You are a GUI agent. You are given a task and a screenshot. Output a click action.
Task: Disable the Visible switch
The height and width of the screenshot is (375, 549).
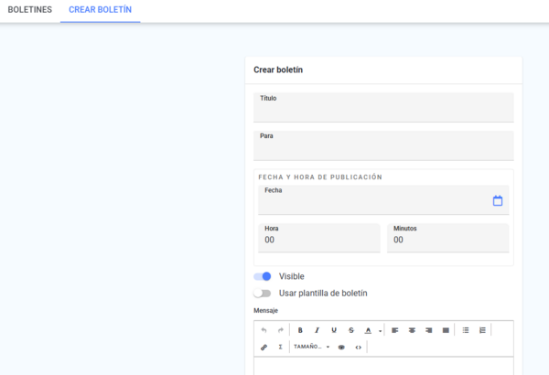263,276
